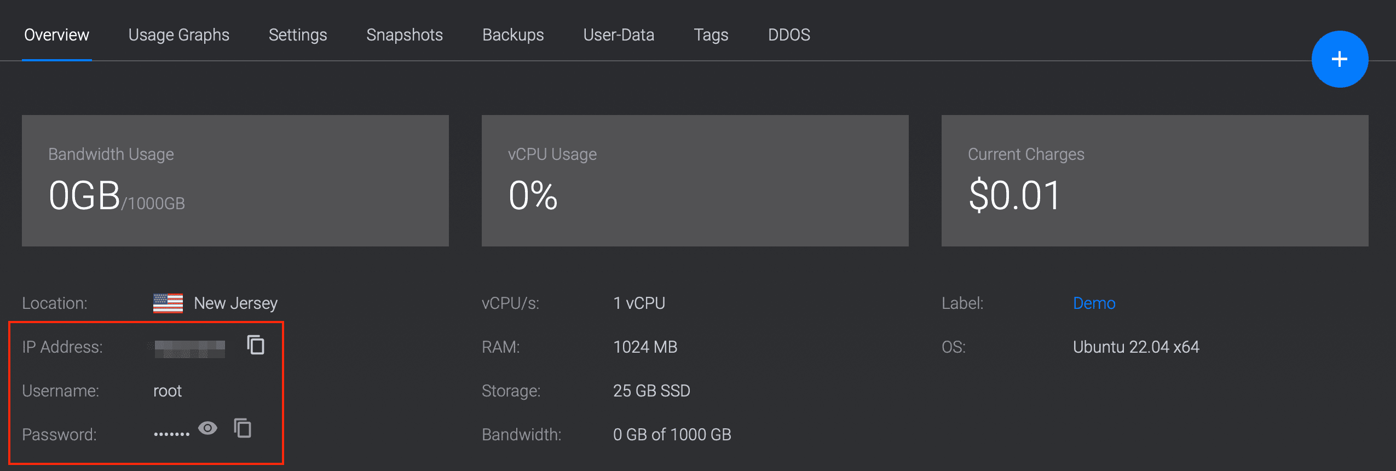Click the blue plus deploy button
Image resolution: width=1396 pixels, height=471 pixels.
point(1340,59)
